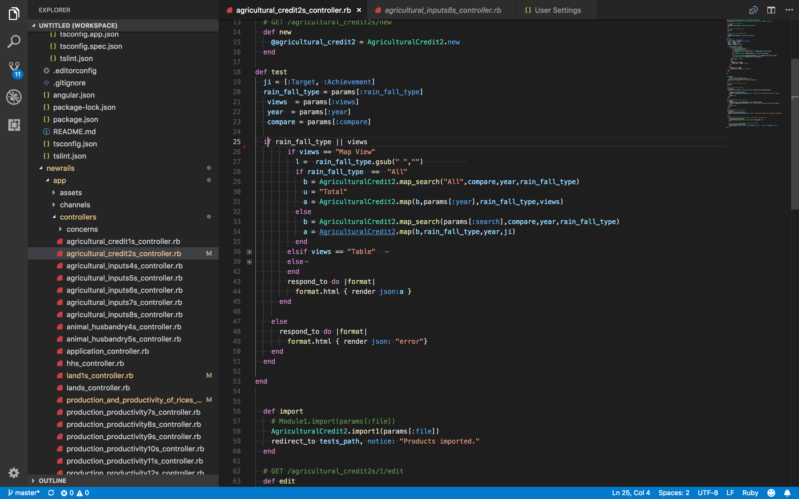Click Ln 25, Col 4 in status bar
The width and height of the screenshot is (799, 499).
point(631,493)
